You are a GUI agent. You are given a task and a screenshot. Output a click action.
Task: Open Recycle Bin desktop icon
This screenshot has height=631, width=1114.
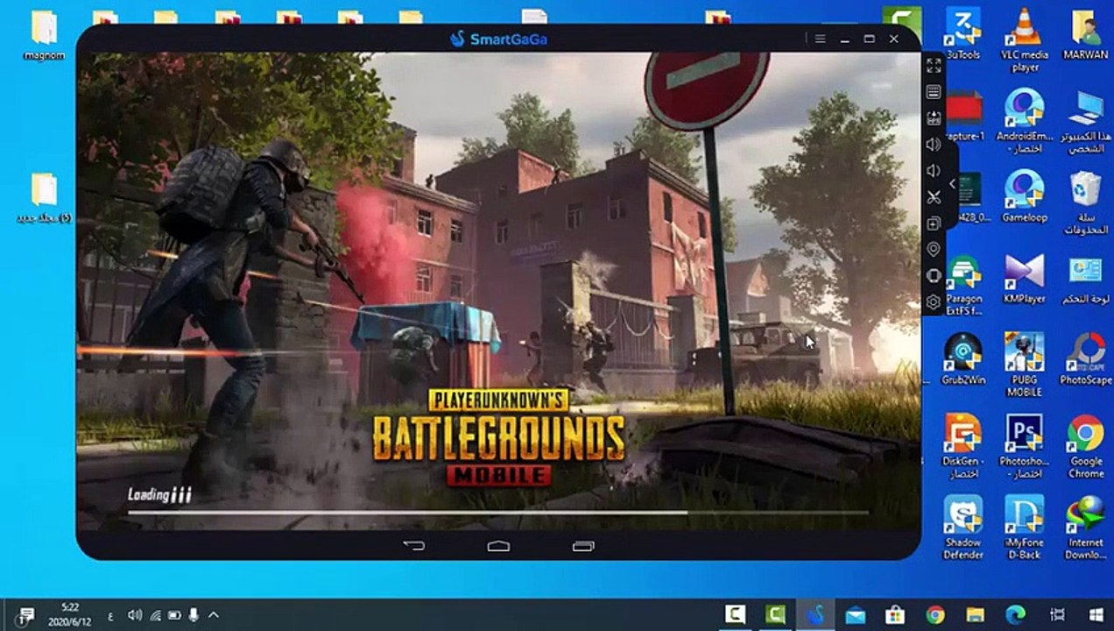point(1085,202)
